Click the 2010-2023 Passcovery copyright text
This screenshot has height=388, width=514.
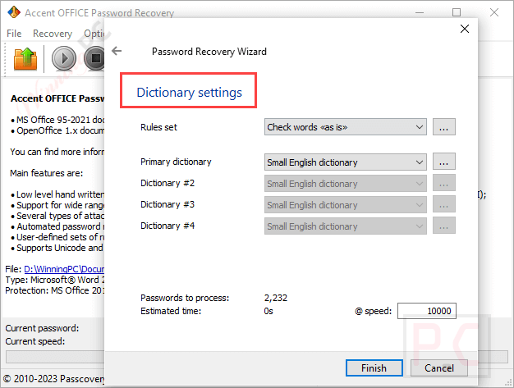pyautogui.click(x=54, y=379)
